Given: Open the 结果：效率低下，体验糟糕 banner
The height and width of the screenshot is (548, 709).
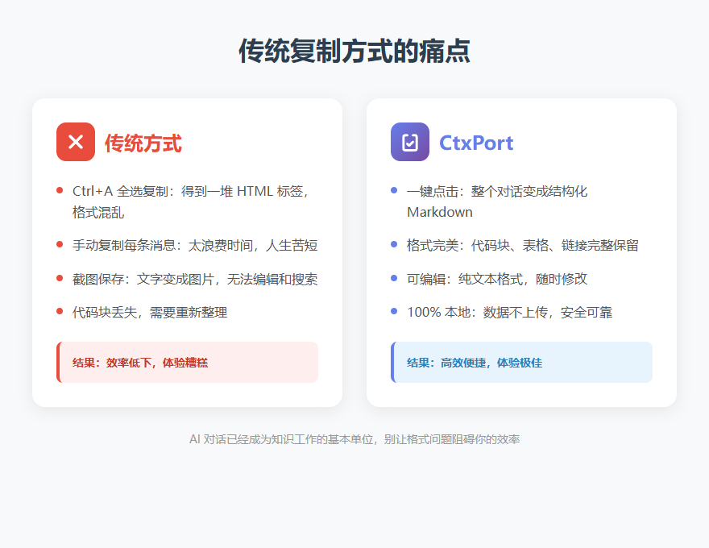Looking at the screenshot, I should (187, 362).
